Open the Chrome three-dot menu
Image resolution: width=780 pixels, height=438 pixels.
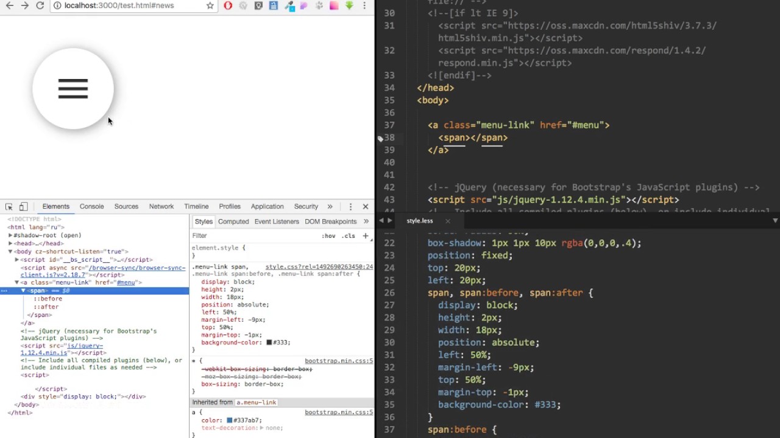pos(364,5)
